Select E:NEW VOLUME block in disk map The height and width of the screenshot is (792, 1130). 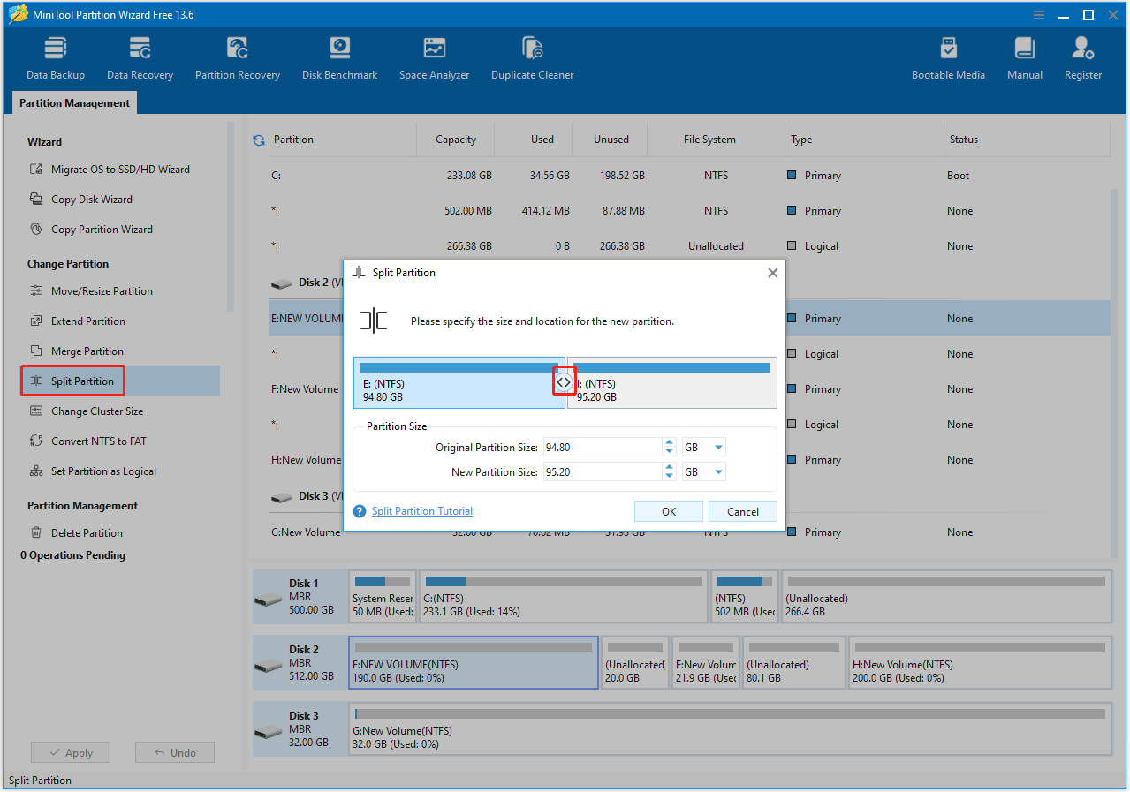point(474,663)
